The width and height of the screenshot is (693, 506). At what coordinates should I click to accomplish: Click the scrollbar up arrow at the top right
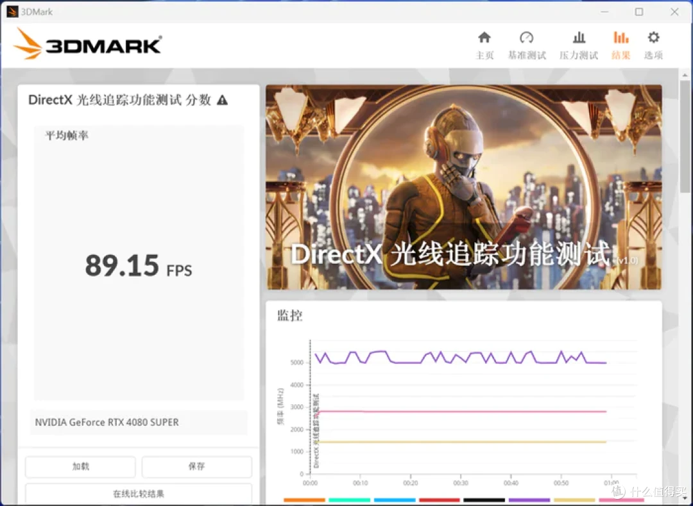click(x=685, y=75)
